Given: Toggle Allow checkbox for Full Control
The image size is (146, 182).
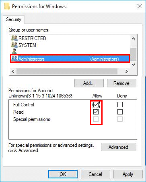Looking at the screenshot, I should click(x=96, y=104).
